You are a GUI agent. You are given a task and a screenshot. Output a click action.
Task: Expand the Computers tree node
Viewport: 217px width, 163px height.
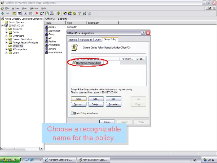[6, 36]
